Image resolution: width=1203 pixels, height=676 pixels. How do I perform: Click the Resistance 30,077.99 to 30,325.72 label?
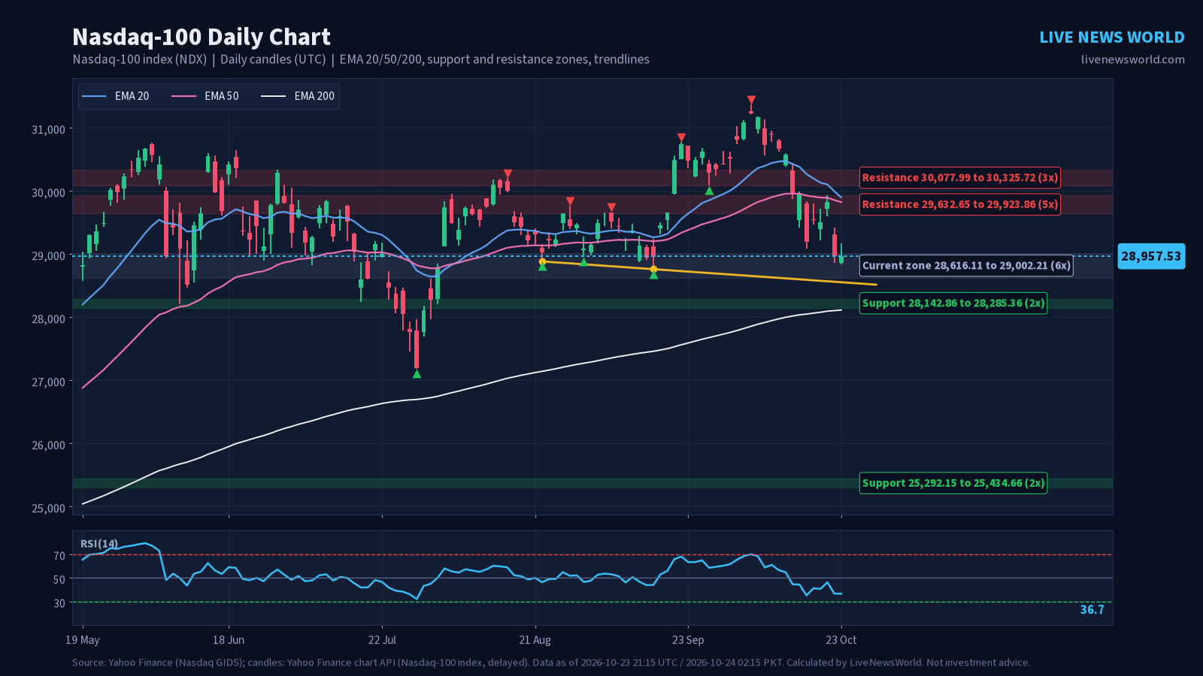click(x=960, y=178)
